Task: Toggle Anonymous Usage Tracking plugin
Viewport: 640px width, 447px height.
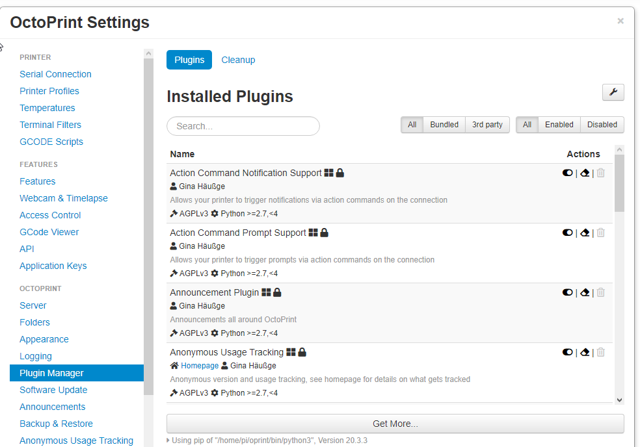Action: pyautogui.click(x=567, y=352)
